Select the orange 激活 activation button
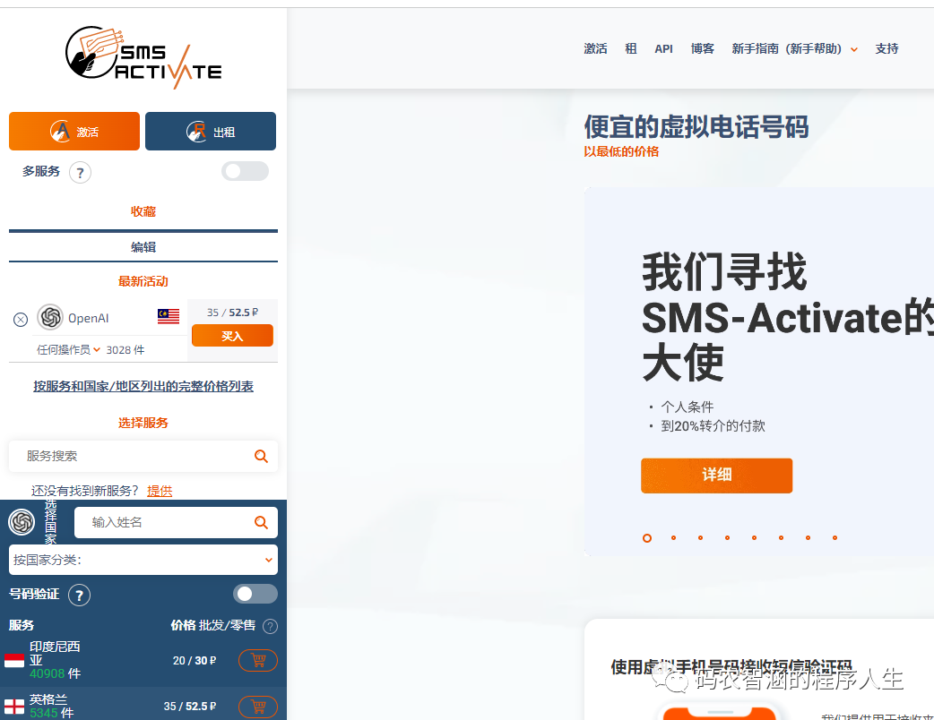The width and height of the screenshot is (934, 720). click(x=74, y=131)
